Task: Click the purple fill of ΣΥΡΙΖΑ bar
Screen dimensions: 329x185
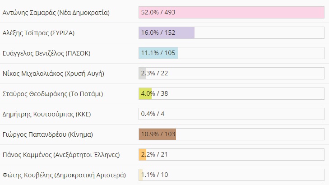Action: [x=166, y=33]
